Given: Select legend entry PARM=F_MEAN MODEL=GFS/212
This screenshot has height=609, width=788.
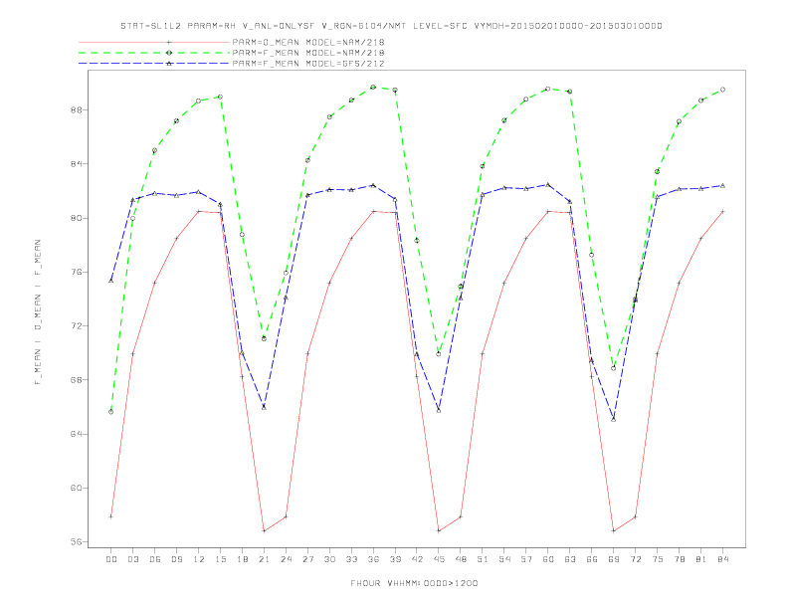Looking at the screenshot, I should [308, 64].
